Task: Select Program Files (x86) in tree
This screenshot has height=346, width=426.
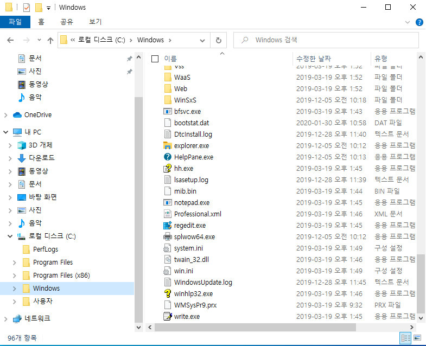Action: [61, 275]
